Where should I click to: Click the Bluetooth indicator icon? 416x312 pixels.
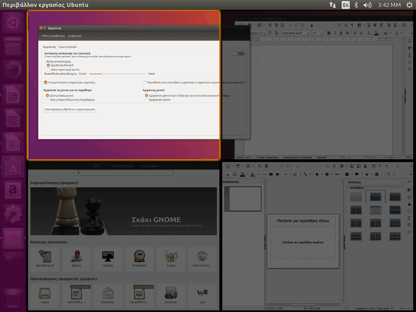point(356,5)
